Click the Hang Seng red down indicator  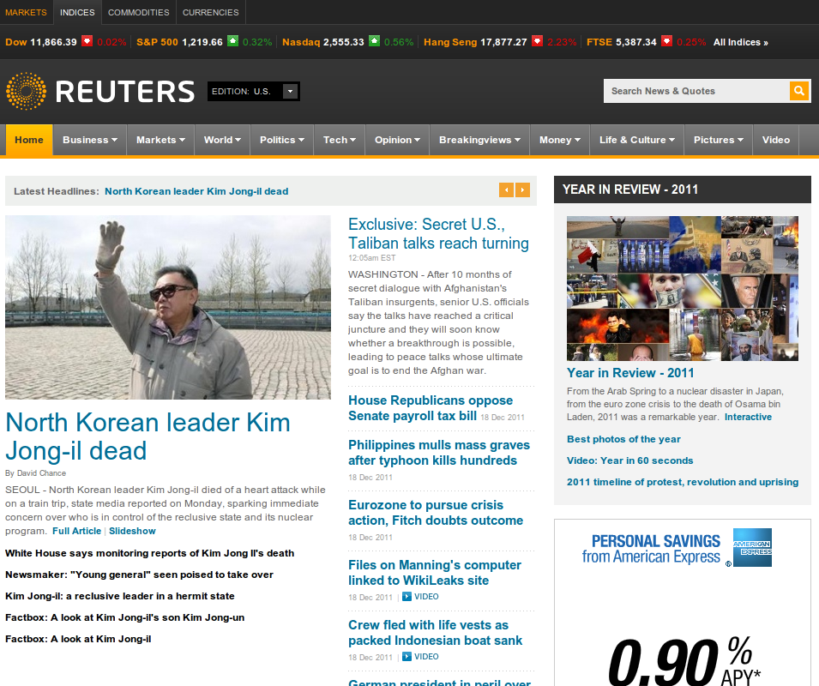[x=537, y=41]
